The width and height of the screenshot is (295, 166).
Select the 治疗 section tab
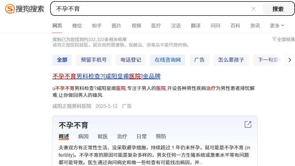coord(122,136)
